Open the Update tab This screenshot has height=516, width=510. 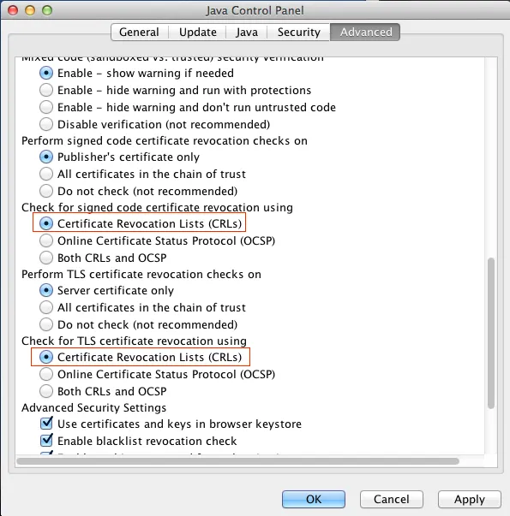click(x=197, y=32)
